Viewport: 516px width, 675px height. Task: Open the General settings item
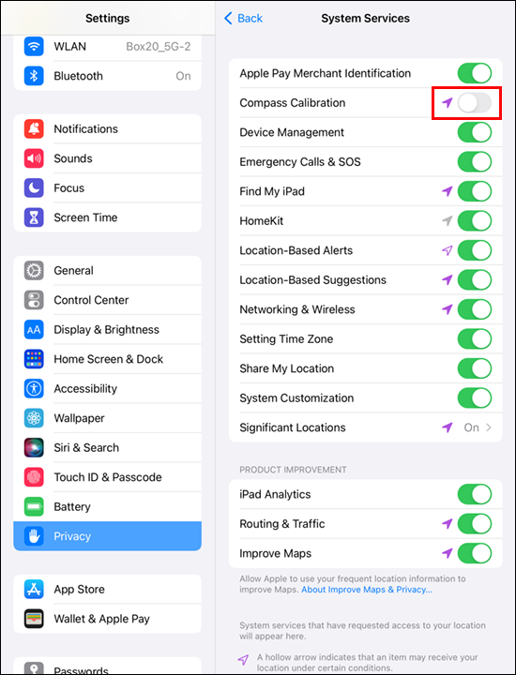[107, 270]
